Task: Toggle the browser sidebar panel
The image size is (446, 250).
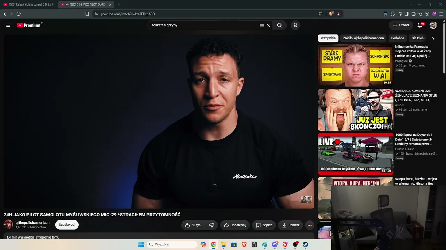Action: click(x=407, y=14)
